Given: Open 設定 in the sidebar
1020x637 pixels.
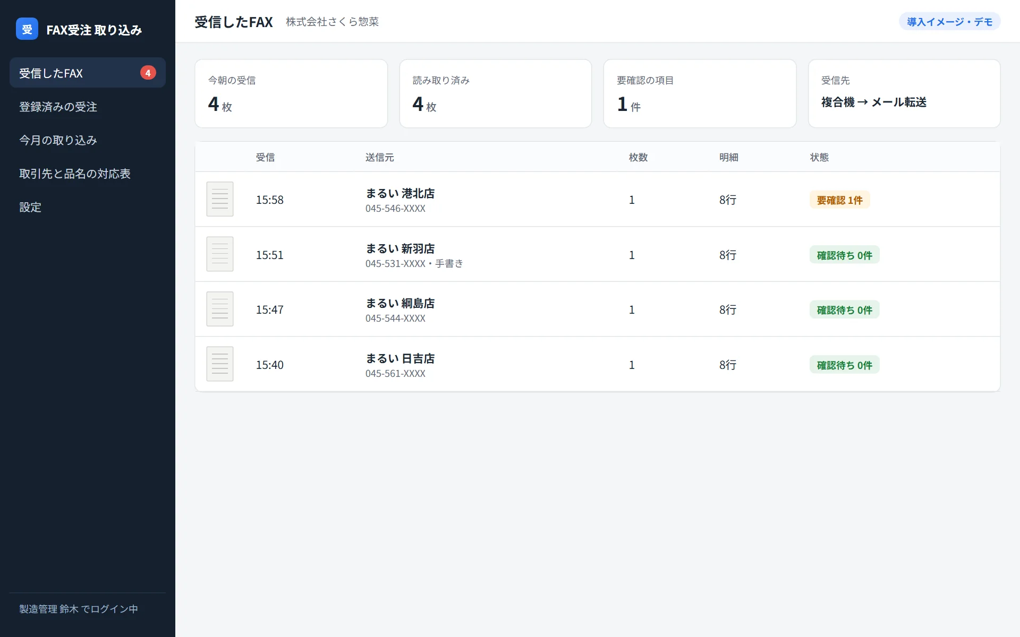Looking at the screenshot, I should [88, 207].
